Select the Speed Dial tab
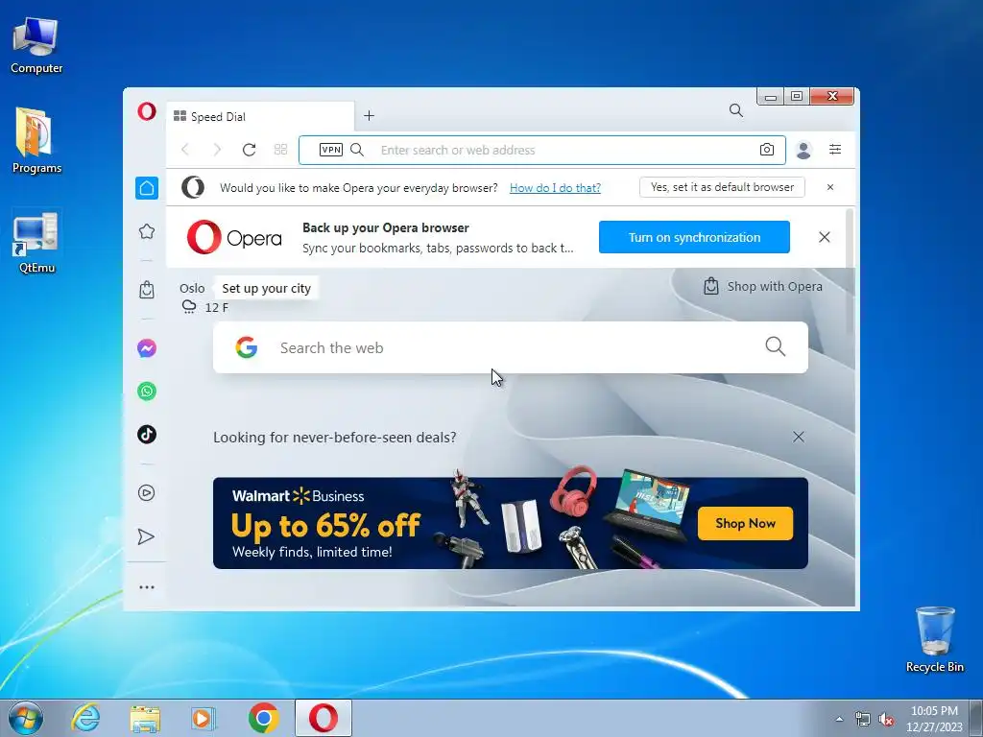The height and width of the screenshot is (737, 983). tap(260, 116)
